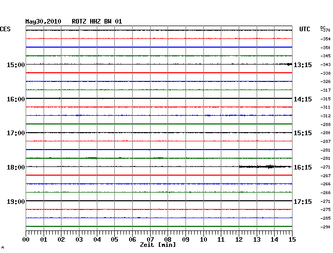
Task: Click the DC offset value -338
Action: (x=325, y=73)
